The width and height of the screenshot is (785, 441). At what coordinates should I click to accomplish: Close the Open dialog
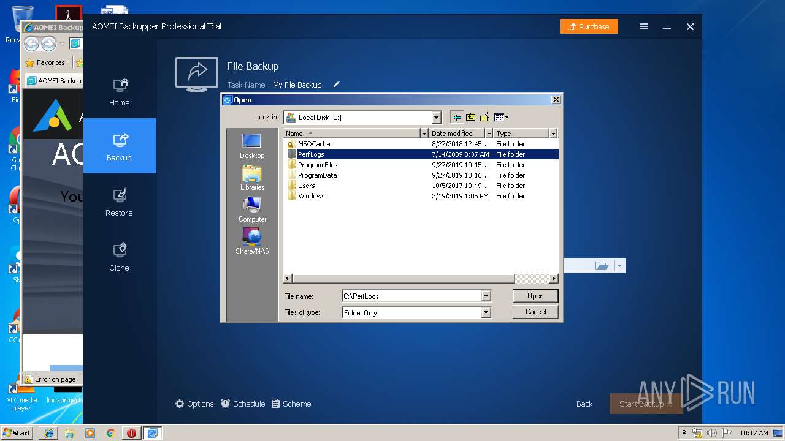[556, 100]
